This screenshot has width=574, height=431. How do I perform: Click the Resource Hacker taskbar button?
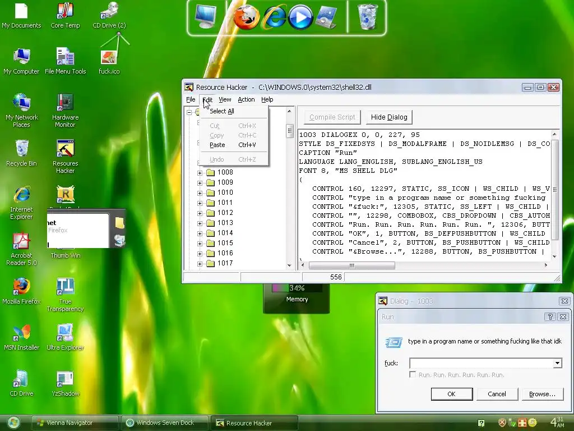[x=255, y=423]
